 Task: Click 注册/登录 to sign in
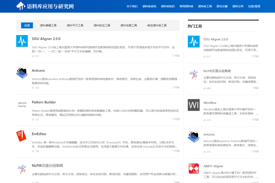pos(254,6)
